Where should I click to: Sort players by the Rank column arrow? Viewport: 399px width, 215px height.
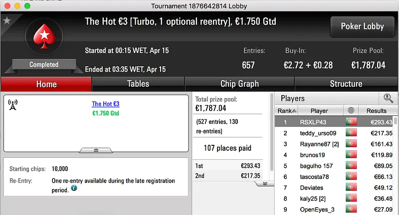[295, 111]
